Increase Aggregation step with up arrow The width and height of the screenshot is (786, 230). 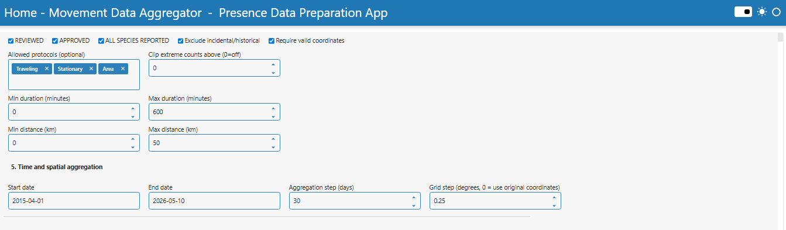pyautogui.click(x=413, y=197)
